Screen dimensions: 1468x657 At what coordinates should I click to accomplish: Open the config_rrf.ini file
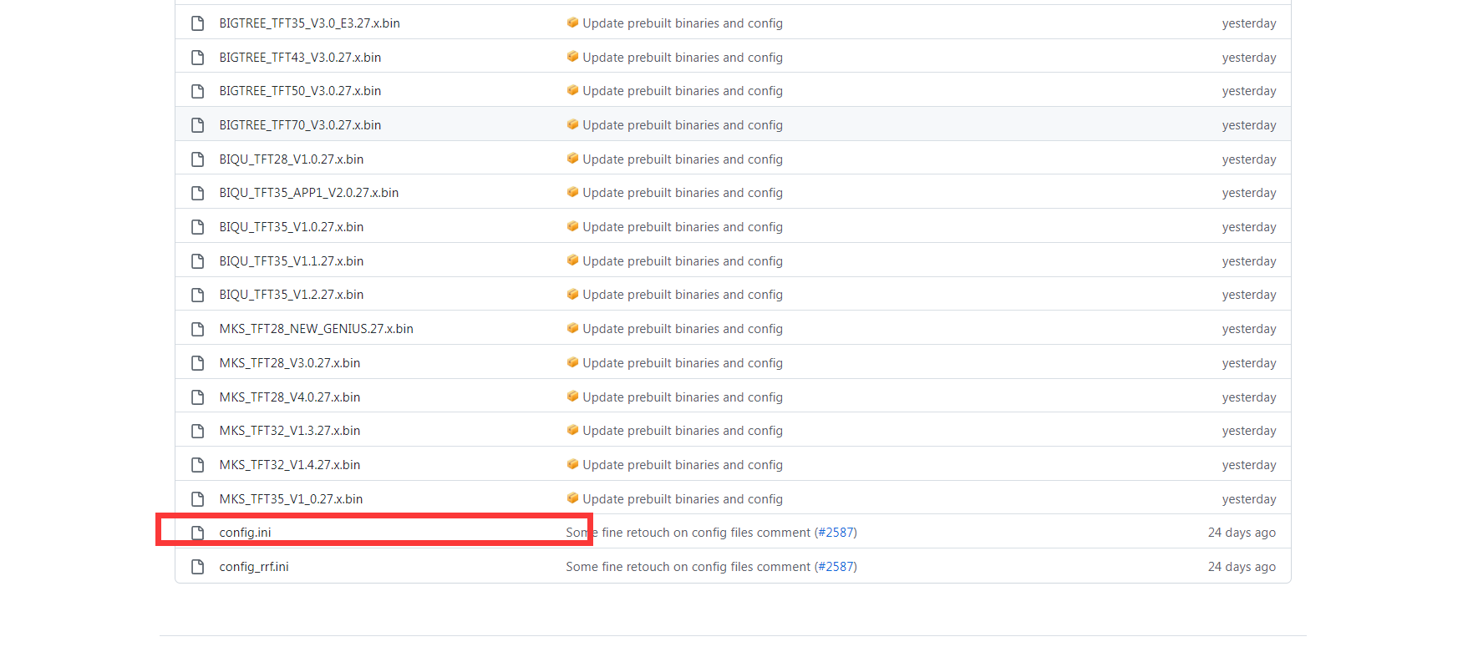tap(254, 567)
